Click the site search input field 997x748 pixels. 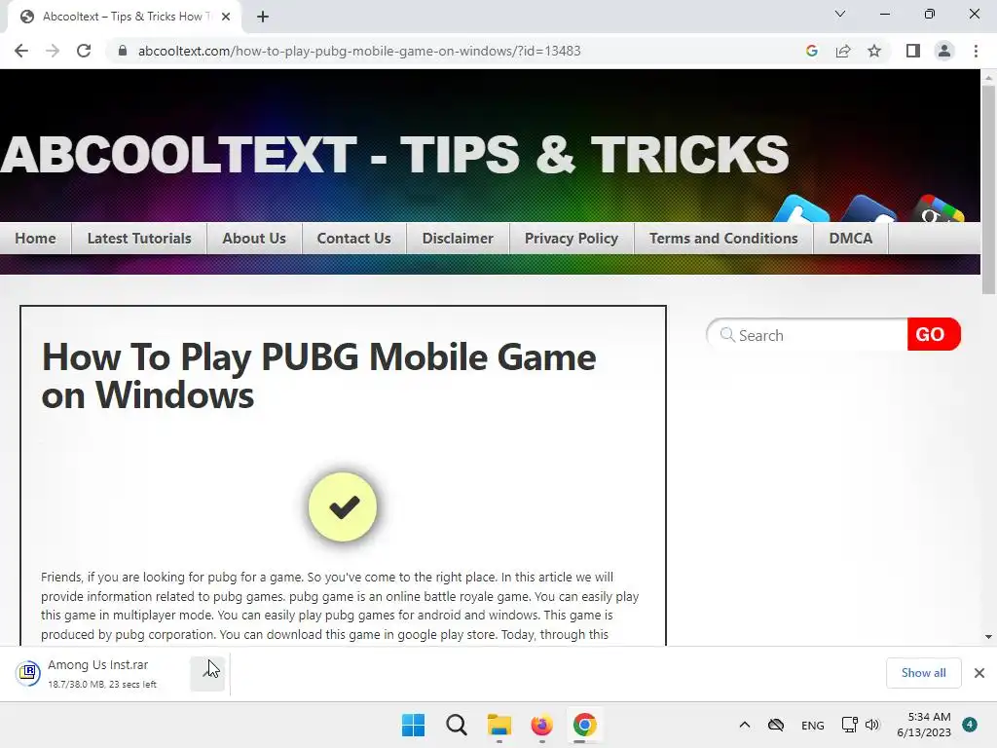[x=807, y=335]
